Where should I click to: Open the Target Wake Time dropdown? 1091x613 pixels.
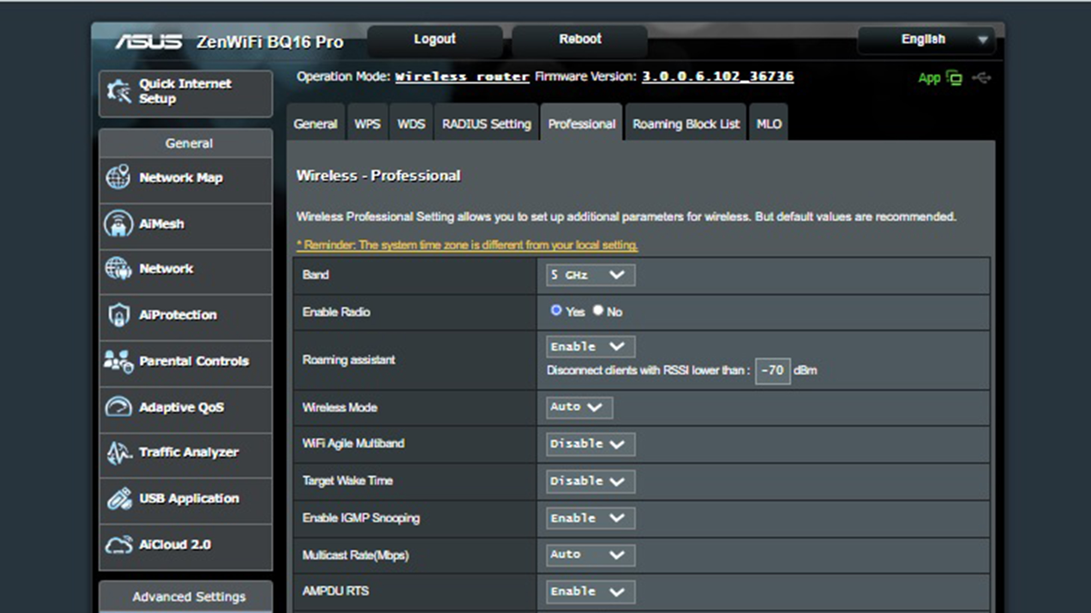pyautogui.click(x=590, y=481)
